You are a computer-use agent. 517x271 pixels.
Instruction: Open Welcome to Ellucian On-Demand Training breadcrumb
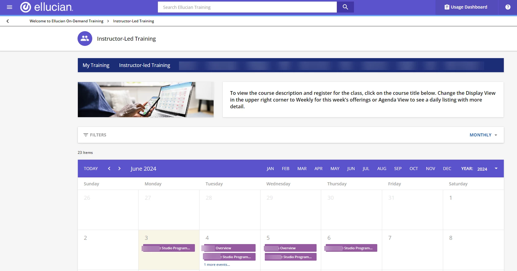click(67, 21)
